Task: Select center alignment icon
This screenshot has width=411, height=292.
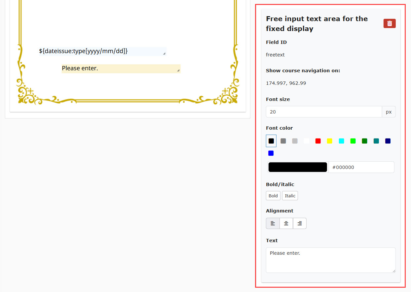Action: click(x=286, y=223)
